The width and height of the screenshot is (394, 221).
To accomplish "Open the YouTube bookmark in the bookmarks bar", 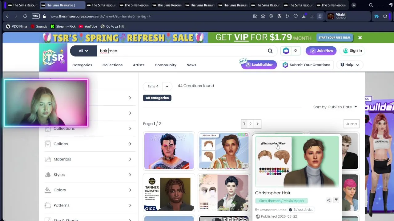I will (x=88, y=26).
